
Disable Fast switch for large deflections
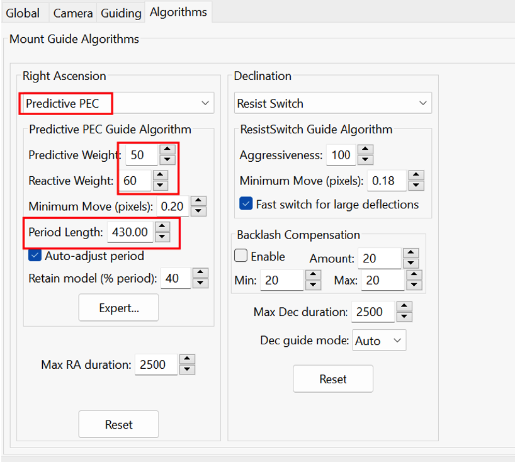click(x=246, y=203)
